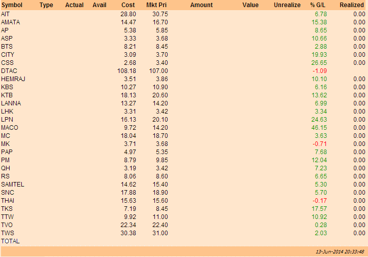
Task: Select the KTB symbol
Action: (7, 95)
